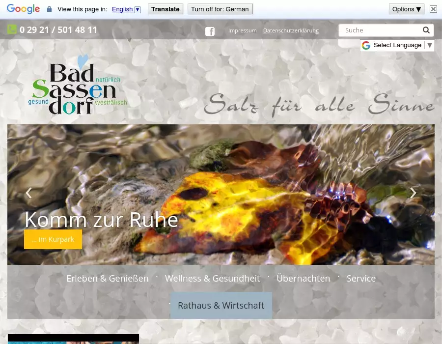442x344 pixels.
Task: Close the Google Translate bar
Action: pos(433,9)
